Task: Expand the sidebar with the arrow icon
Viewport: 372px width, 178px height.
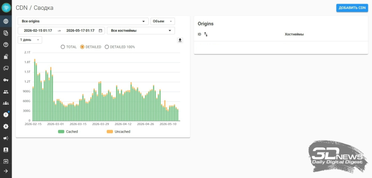Action: click(x=6, y=171)
